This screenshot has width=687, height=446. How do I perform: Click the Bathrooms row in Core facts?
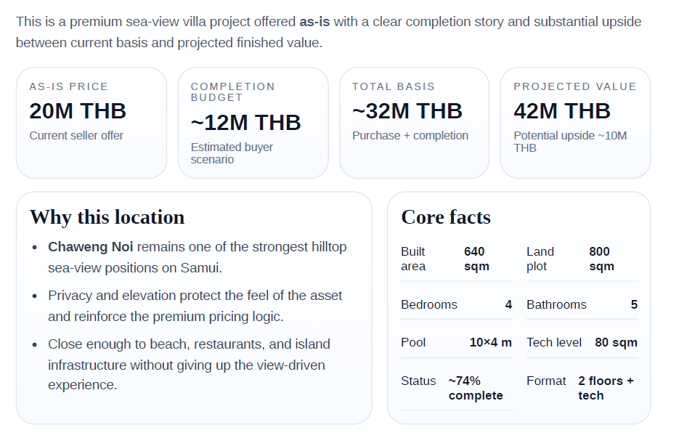click(x=582, y=305)
